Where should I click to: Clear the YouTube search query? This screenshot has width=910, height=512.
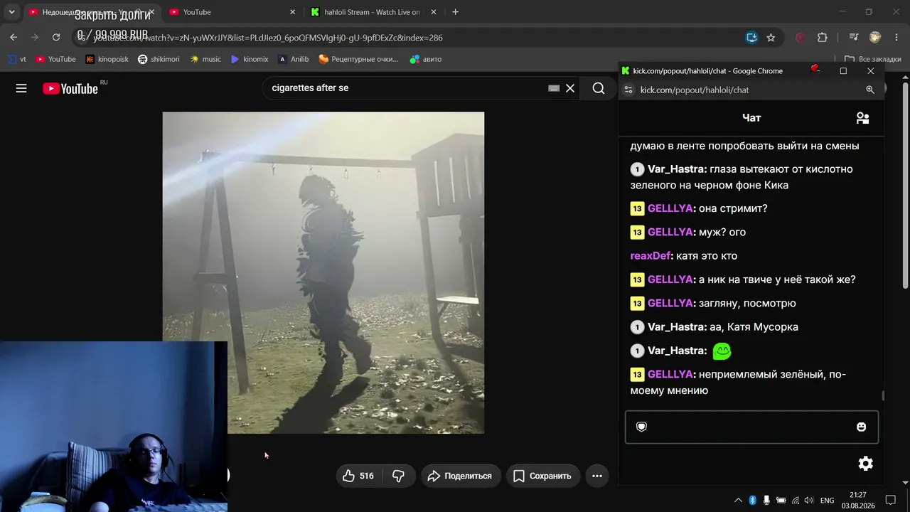click(x=570, y=88)
